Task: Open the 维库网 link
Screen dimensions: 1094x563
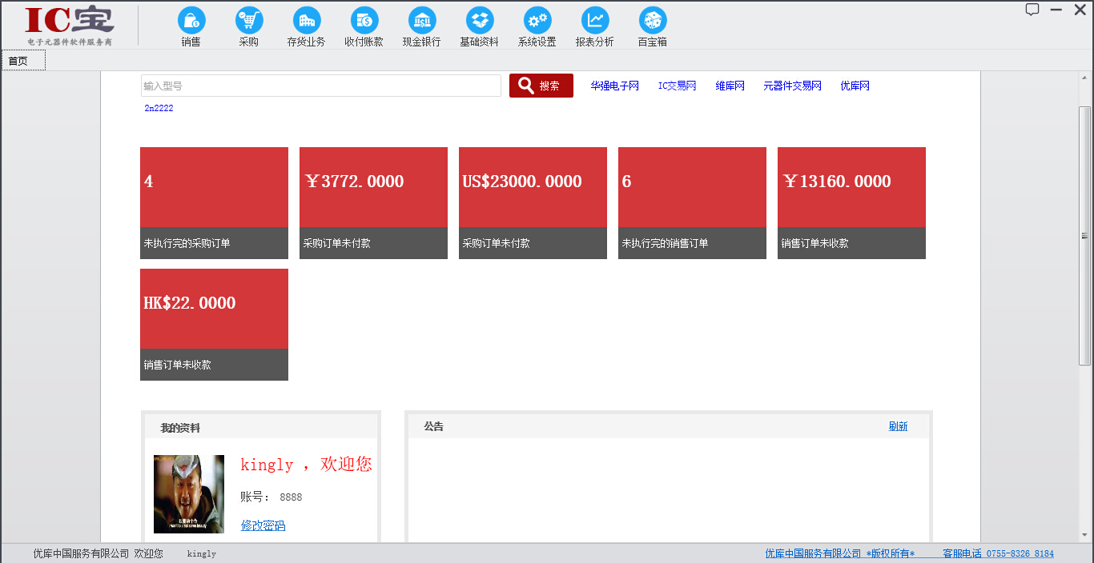Action: tap(730, 86)
